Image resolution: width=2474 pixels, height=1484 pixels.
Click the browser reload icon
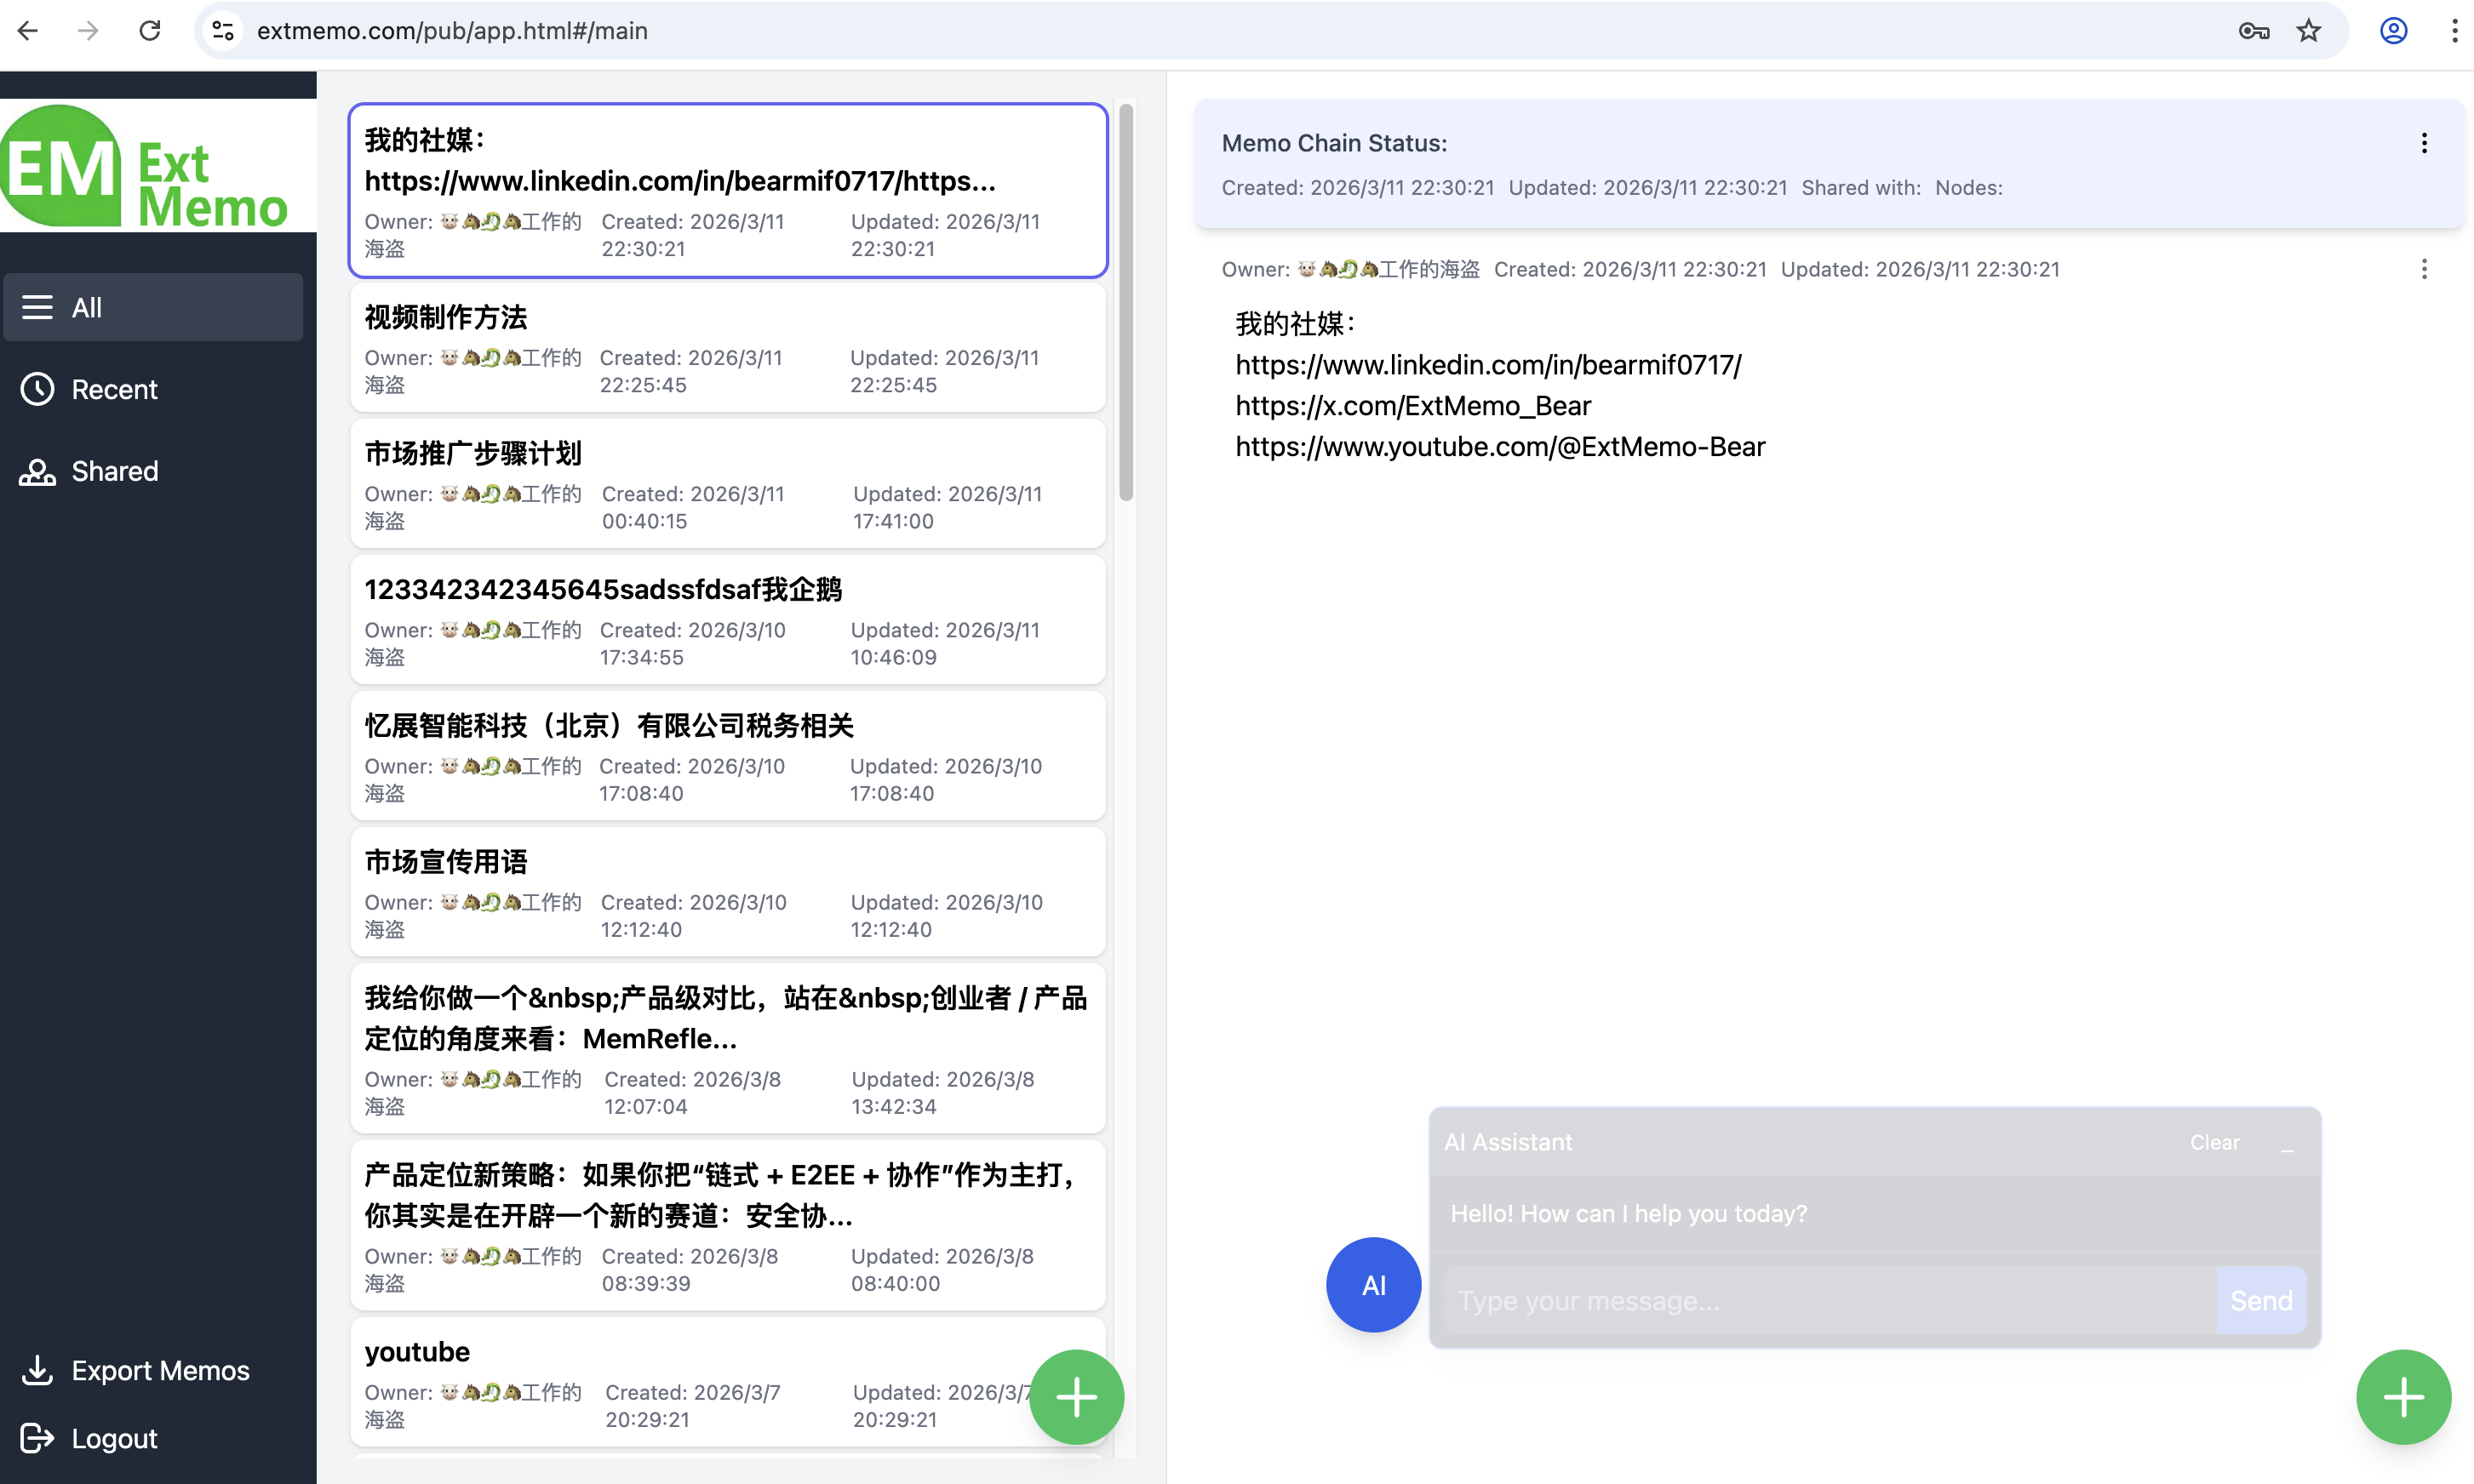[150, 31]
